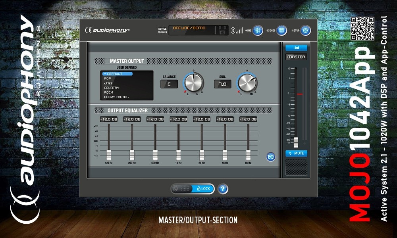Click the MASTER channel label
The width and height of the screenshot is (397, 238).
(x=296, y=57)
